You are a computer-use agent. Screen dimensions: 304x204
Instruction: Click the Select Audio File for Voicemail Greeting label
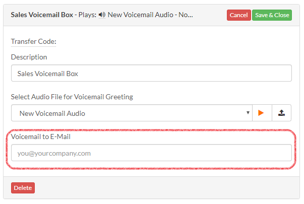[72, 97]
